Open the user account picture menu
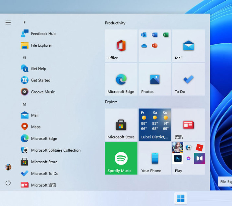The image size is (232, 206). (8, 167)
